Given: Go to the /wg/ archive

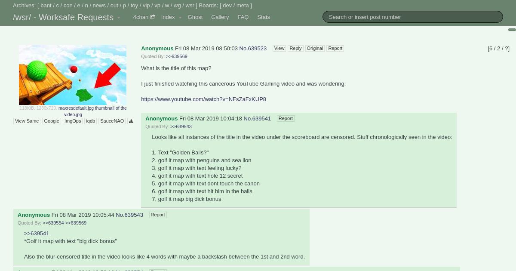Looking at the screenshot, I should click(177, 6).
